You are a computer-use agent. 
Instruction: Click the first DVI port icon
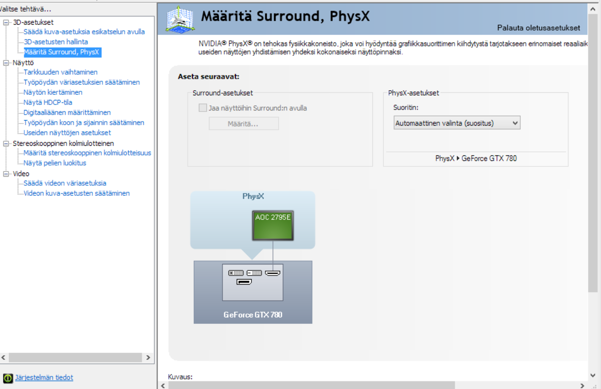(236, 273)
